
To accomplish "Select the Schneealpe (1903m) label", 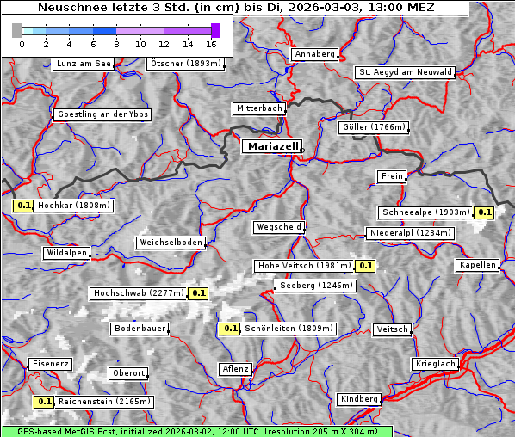I will [x=425, y=212].
